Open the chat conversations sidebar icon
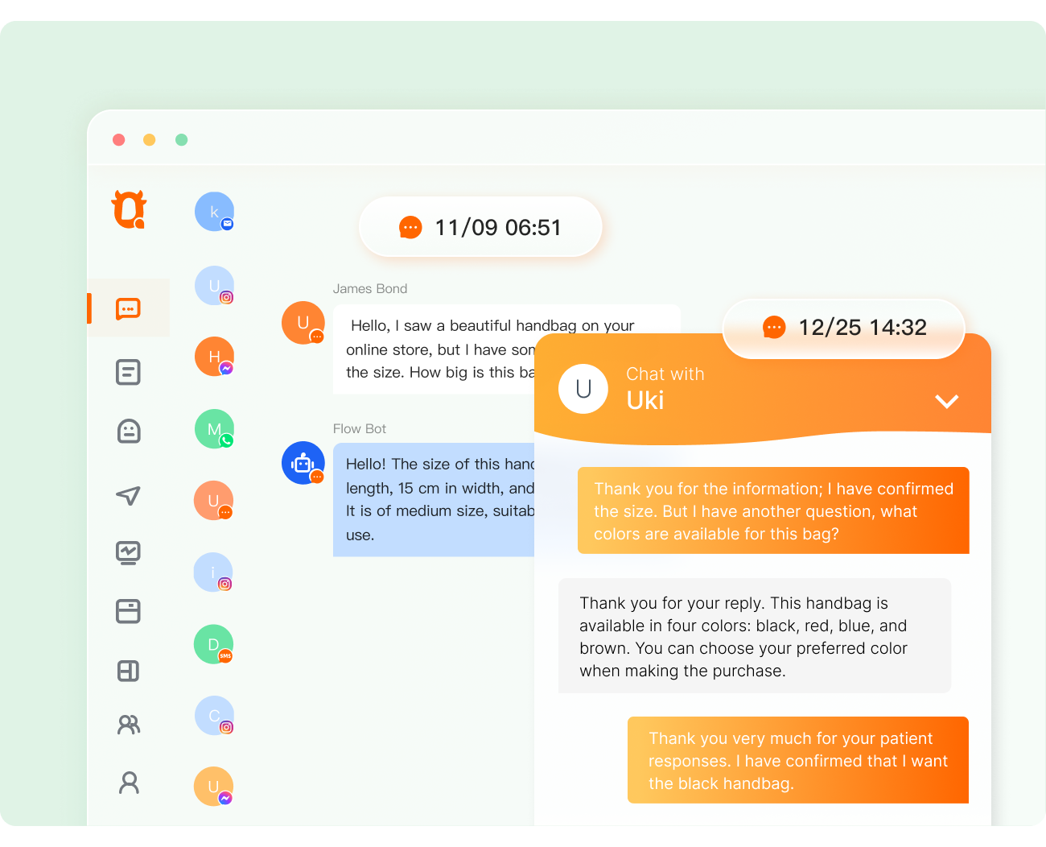The height and width of the screenshot is (847, 1046). (x=128, y=308)
